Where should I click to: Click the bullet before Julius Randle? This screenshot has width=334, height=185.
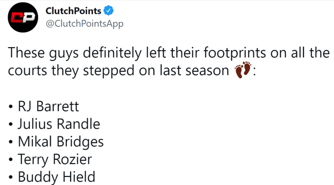10,124
